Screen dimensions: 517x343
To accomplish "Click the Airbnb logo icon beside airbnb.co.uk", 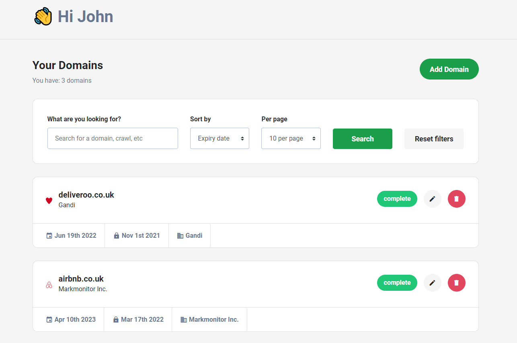I will coord(49,285).
